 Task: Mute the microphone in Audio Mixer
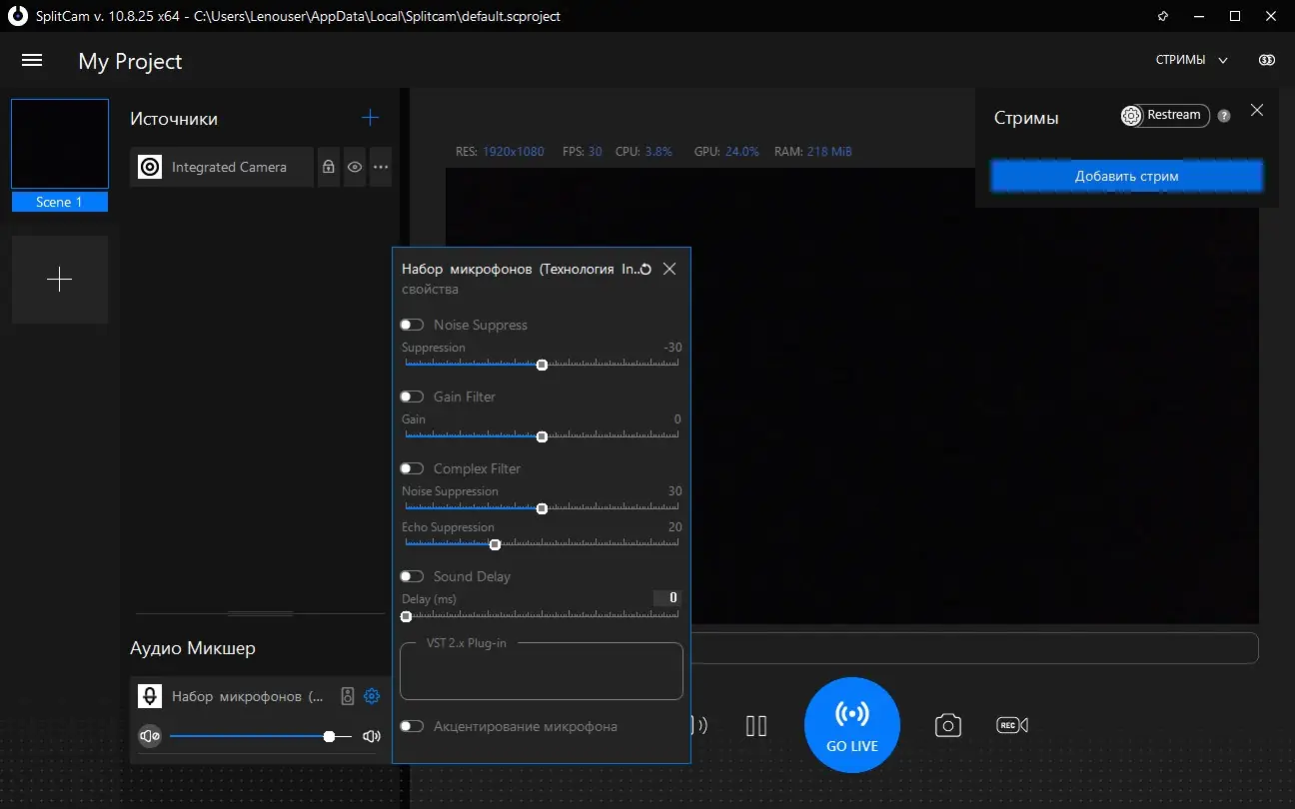pos(150,736)
